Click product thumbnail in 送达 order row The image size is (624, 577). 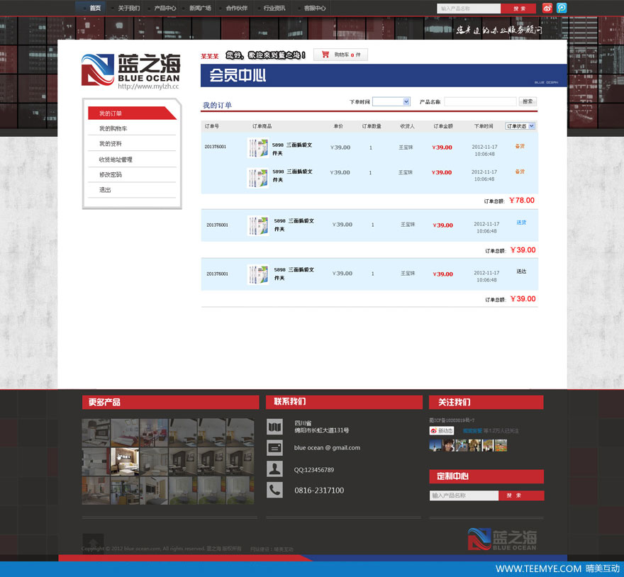tap(258, 274)
